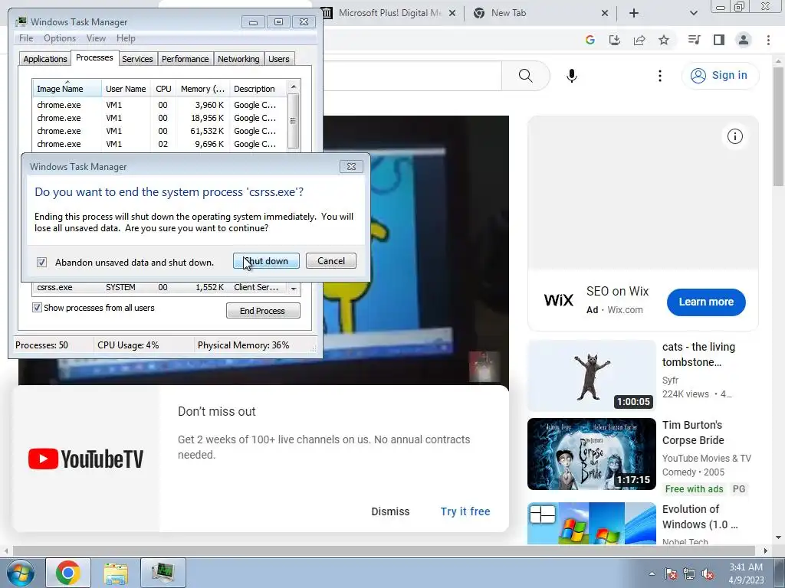Image resolution: width=785 pixels, height=588 pixels.
Task: Click the install/download page icon in address bar
Action: [614, 40]
